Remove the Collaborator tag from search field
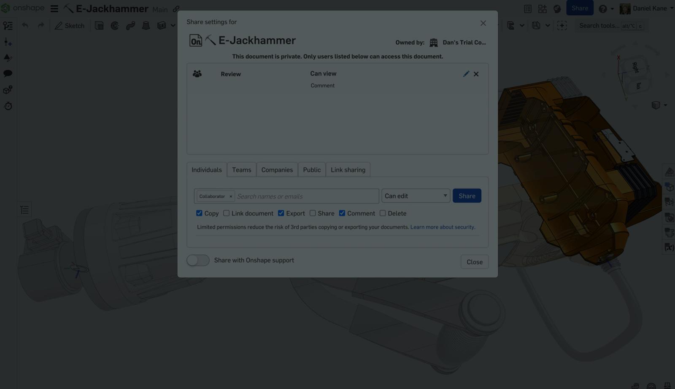 pyautogui.click(x=231, y=196)
